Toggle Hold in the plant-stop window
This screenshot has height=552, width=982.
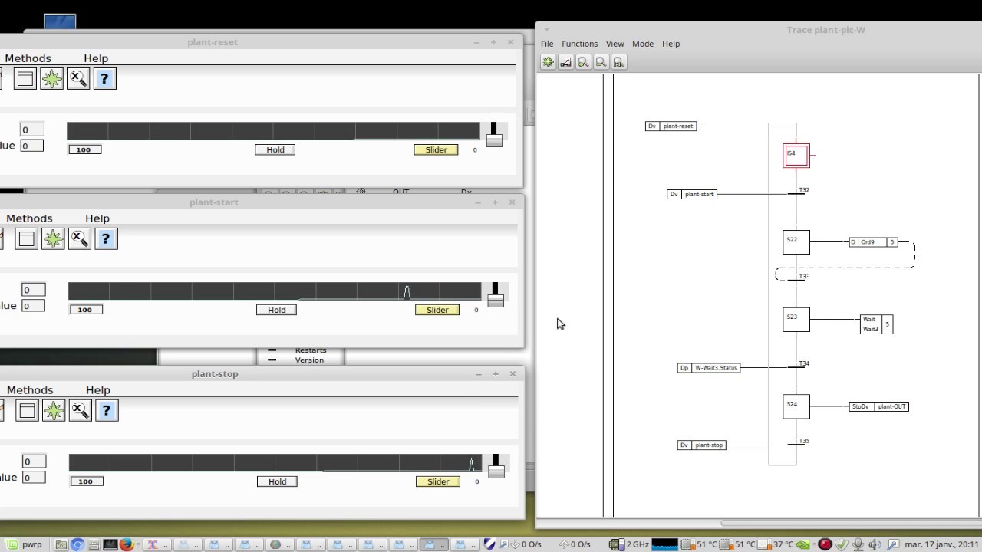278,481
